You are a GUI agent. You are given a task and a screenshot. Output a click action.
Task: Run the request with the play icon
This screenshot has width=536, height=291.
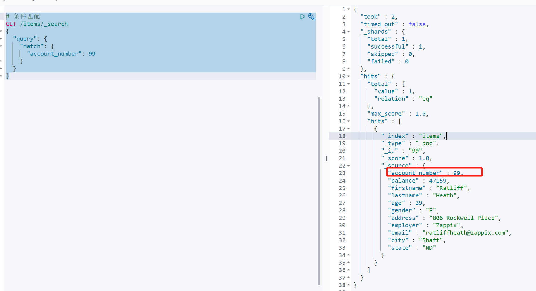302,17
